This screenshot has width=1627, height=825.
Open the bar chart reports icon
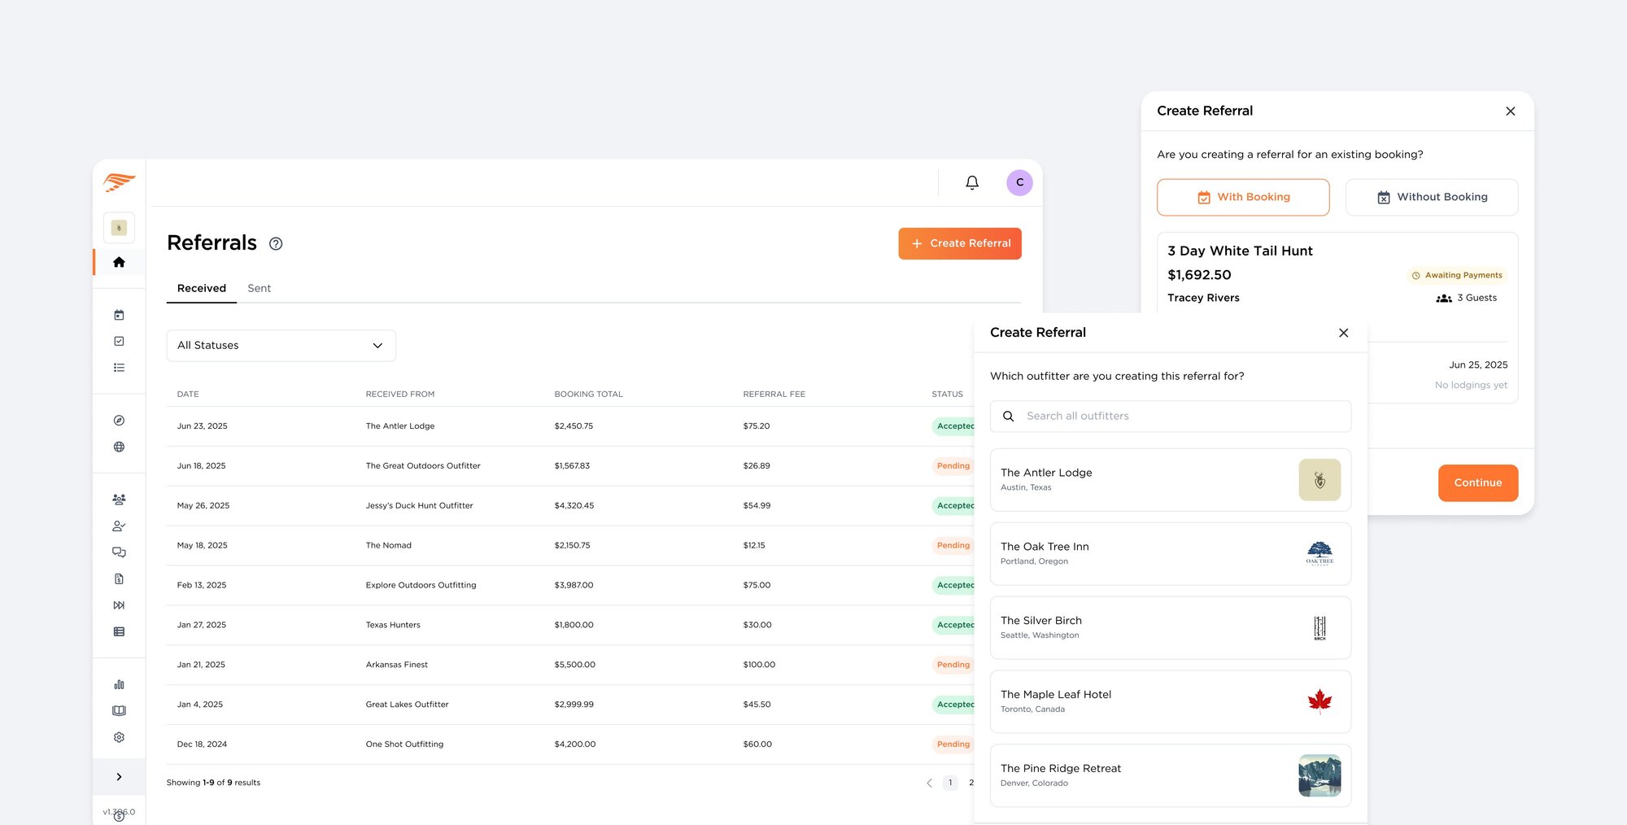pos(119,684)
